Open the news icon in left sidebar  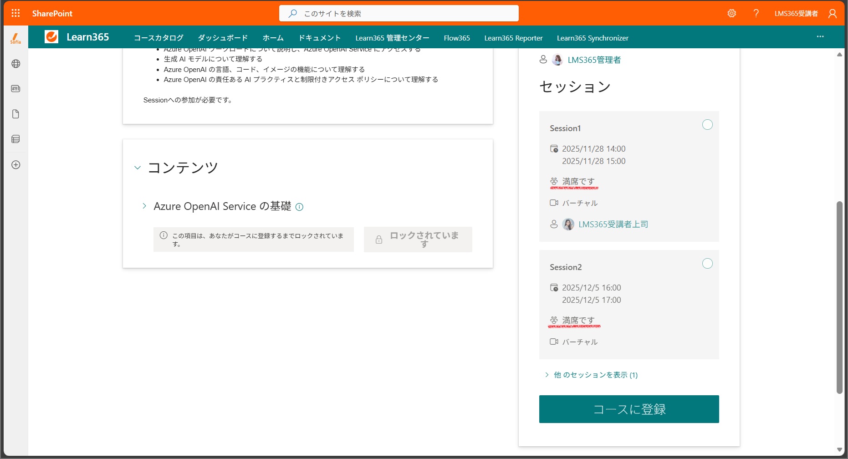(15, 89)
